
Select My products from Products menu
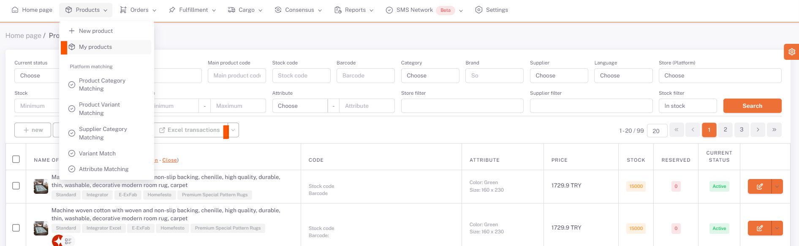coord(95,47)
